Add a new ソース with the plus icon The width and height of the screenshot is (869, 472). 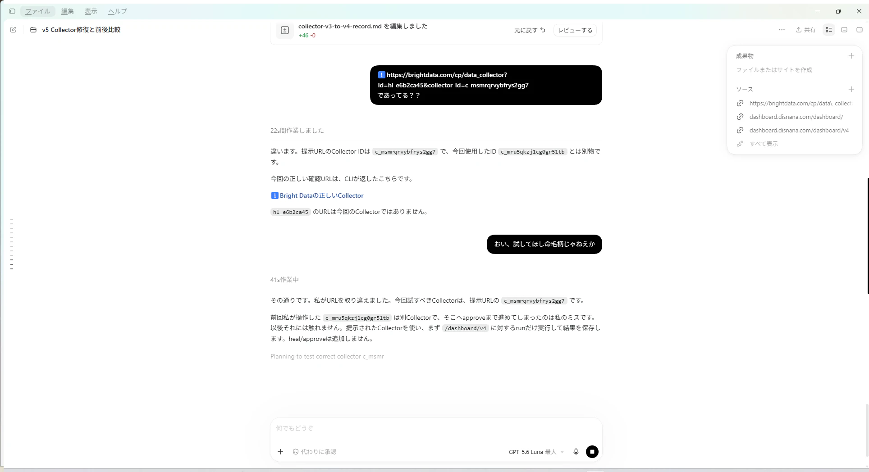(851, 89)
